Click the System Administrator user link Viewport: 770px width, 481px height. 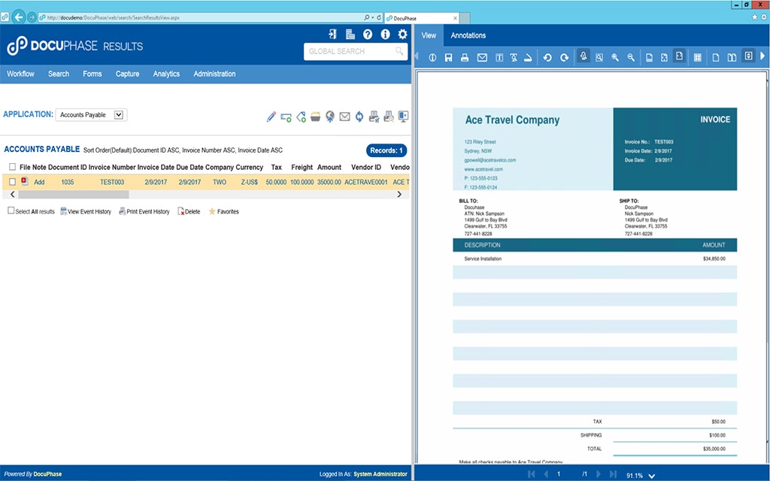pyautogui.click(x=380, y=474)
